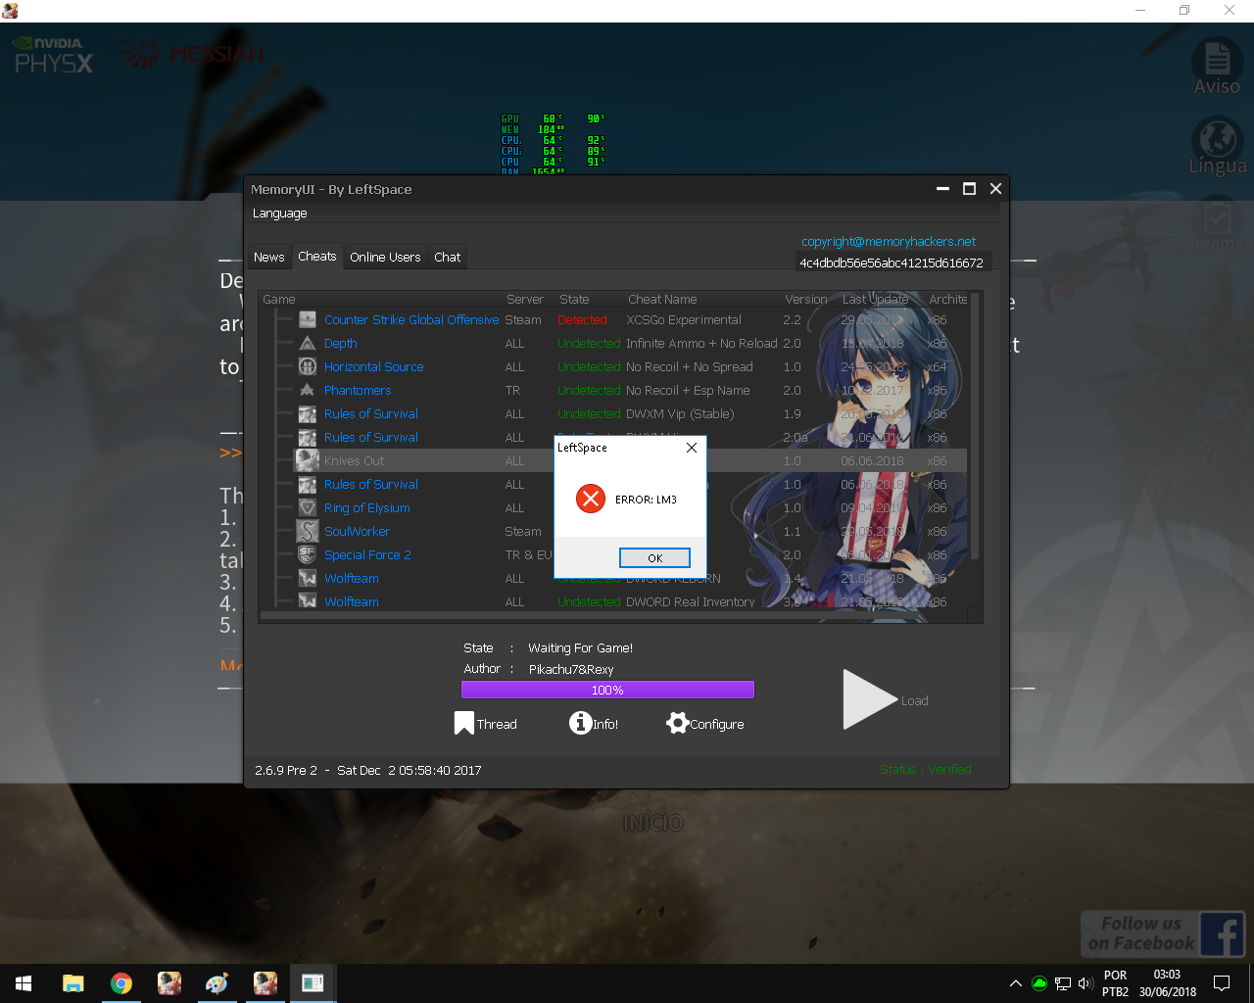The height and width of the screenshot is (1003, 1254).
Task: Open Configure via the gear icon
Action: point(677,723)
